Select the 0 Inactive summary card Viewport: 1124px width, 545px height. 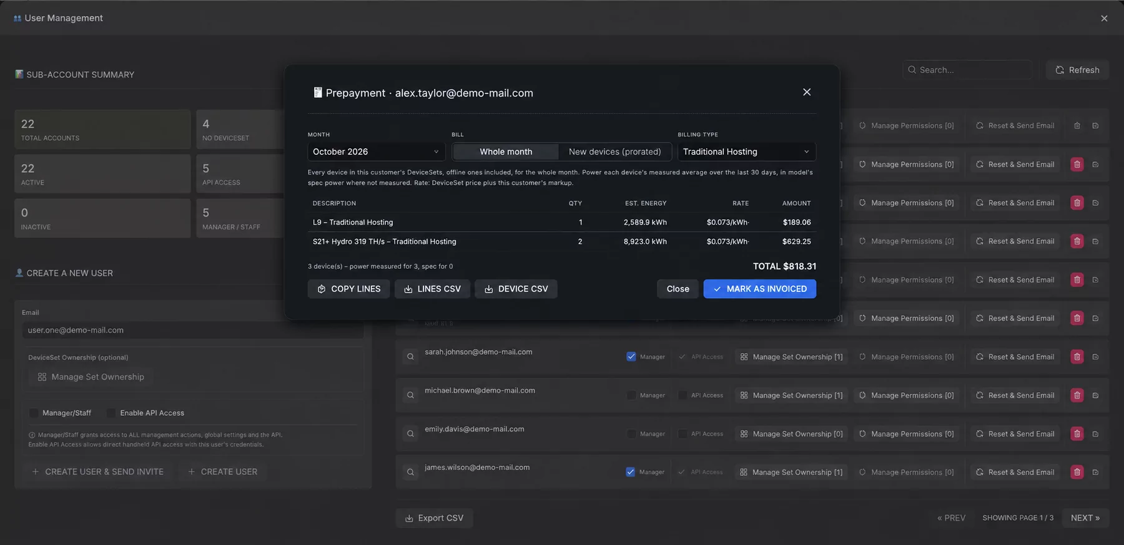click(x=102, y=218)
